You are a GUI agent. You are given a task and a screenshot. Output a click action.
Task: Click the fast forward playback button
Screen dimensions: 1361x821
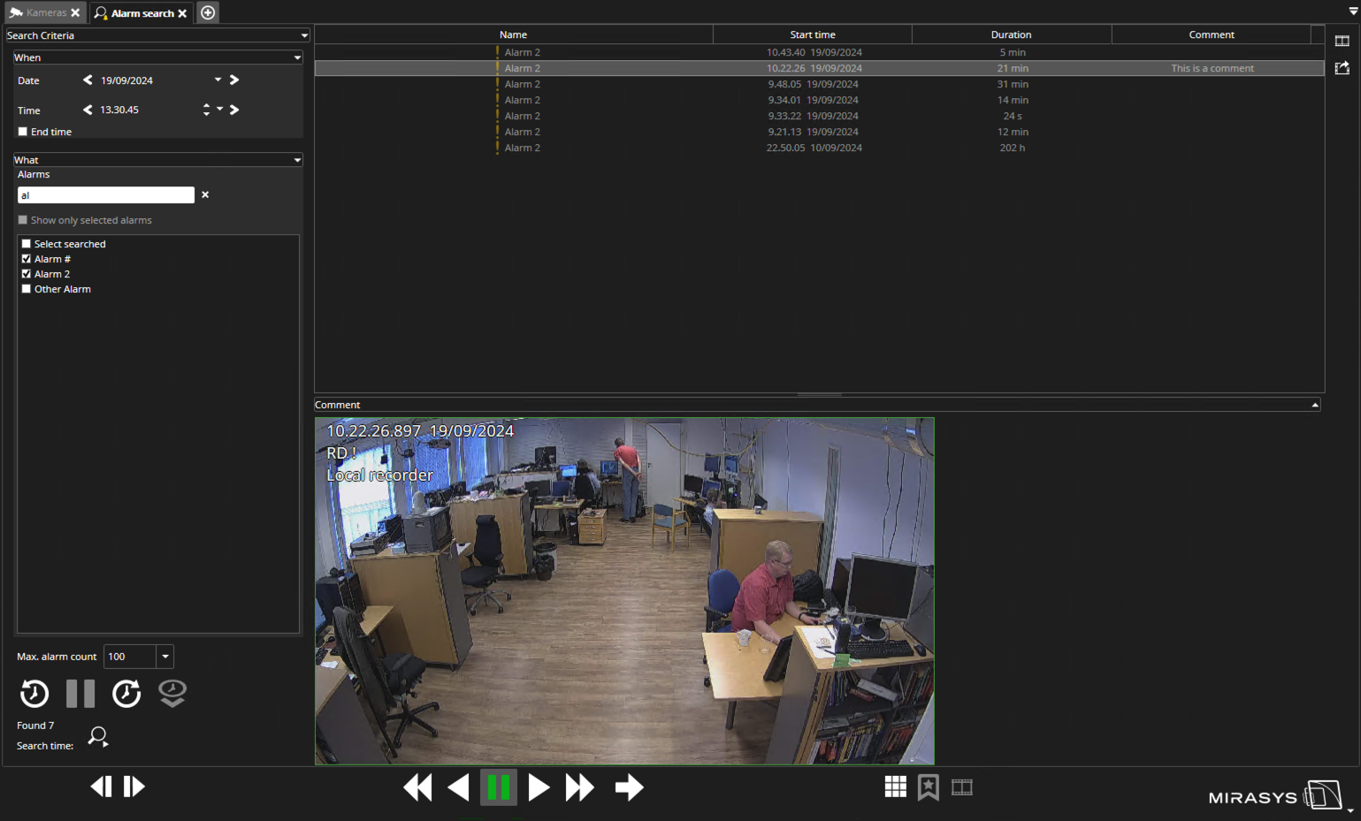580,787
